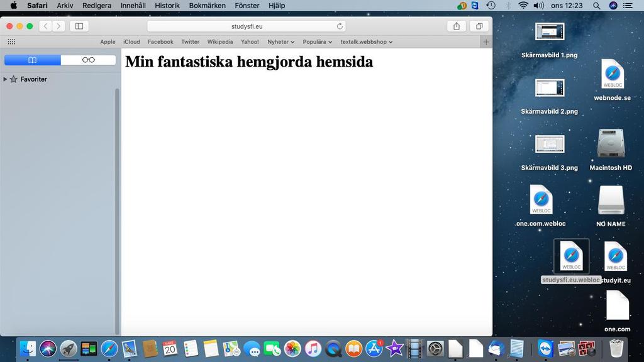Open the Innehåll menu
The image size is (644, 362).
[133, 6]
